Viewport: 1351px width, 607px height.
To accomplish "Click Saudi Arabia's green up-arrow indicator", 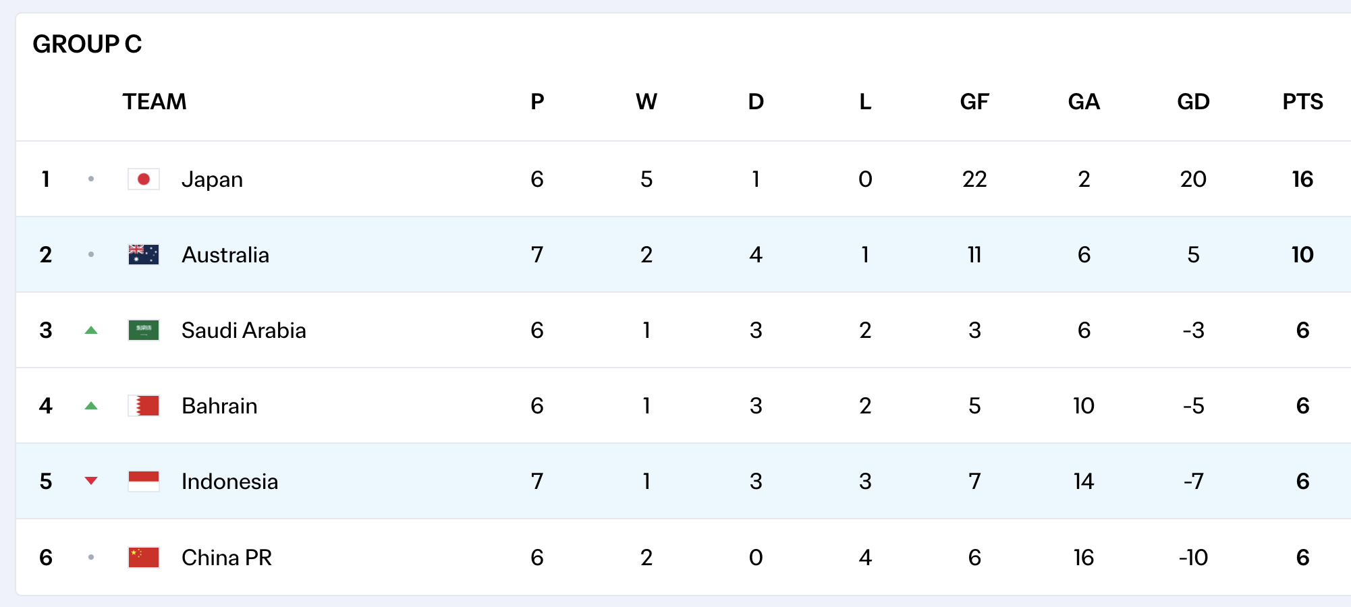I will pyautogui.click(x=91, y=330).
